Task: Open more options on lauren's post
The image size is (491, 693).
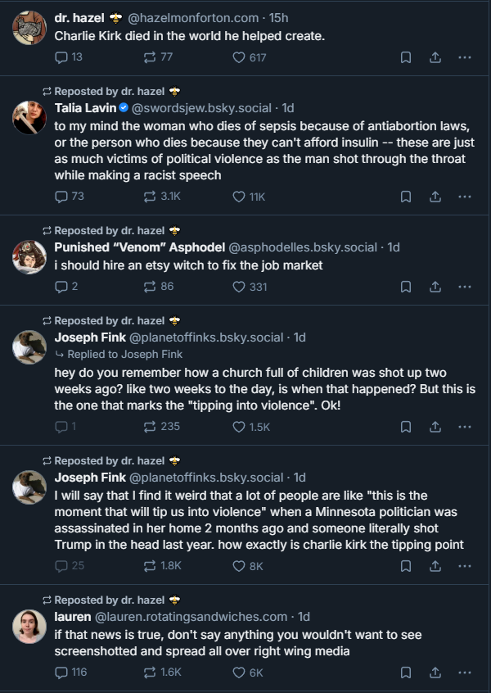Action: point(464,673)
